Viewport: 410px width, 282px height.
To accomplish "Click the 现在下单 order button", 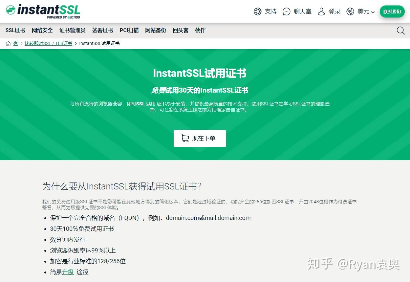I will pyautogui.click(x=200, y=138).
